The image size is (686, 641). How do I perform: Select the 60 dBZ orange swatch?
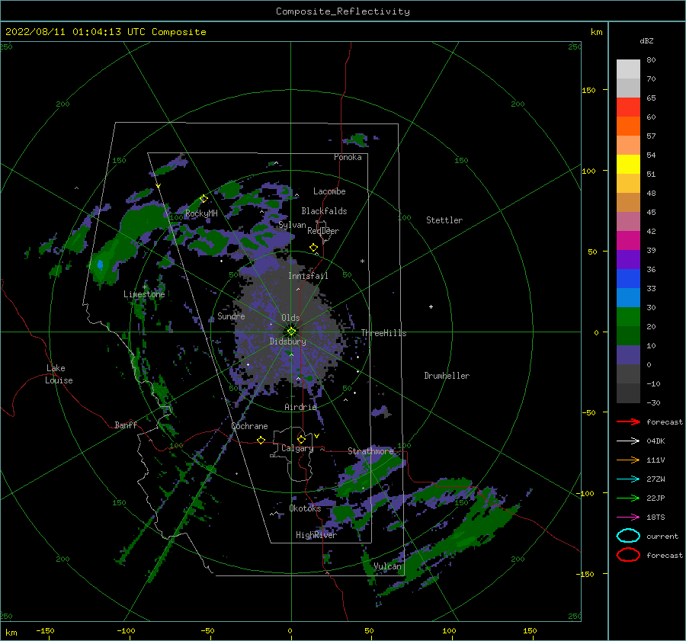(x=628, y=126)
